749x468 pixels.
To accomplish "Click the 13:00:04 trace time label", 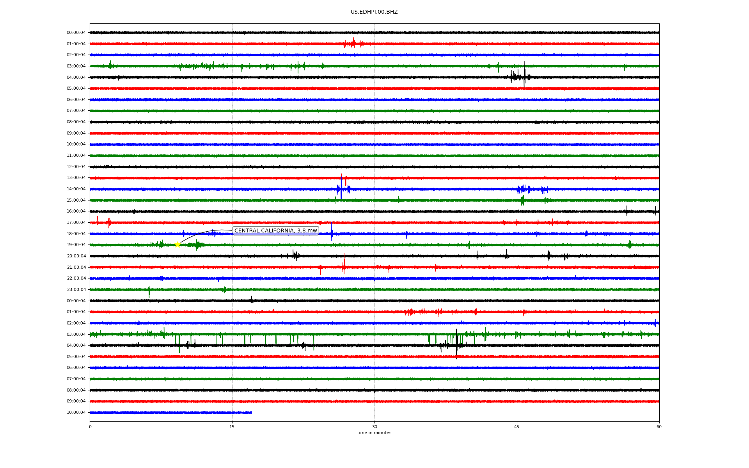I will tap(76, 178).
